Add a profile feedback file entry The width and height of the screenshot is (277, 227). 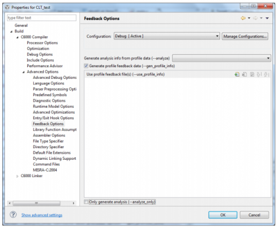tap(237, 74)
